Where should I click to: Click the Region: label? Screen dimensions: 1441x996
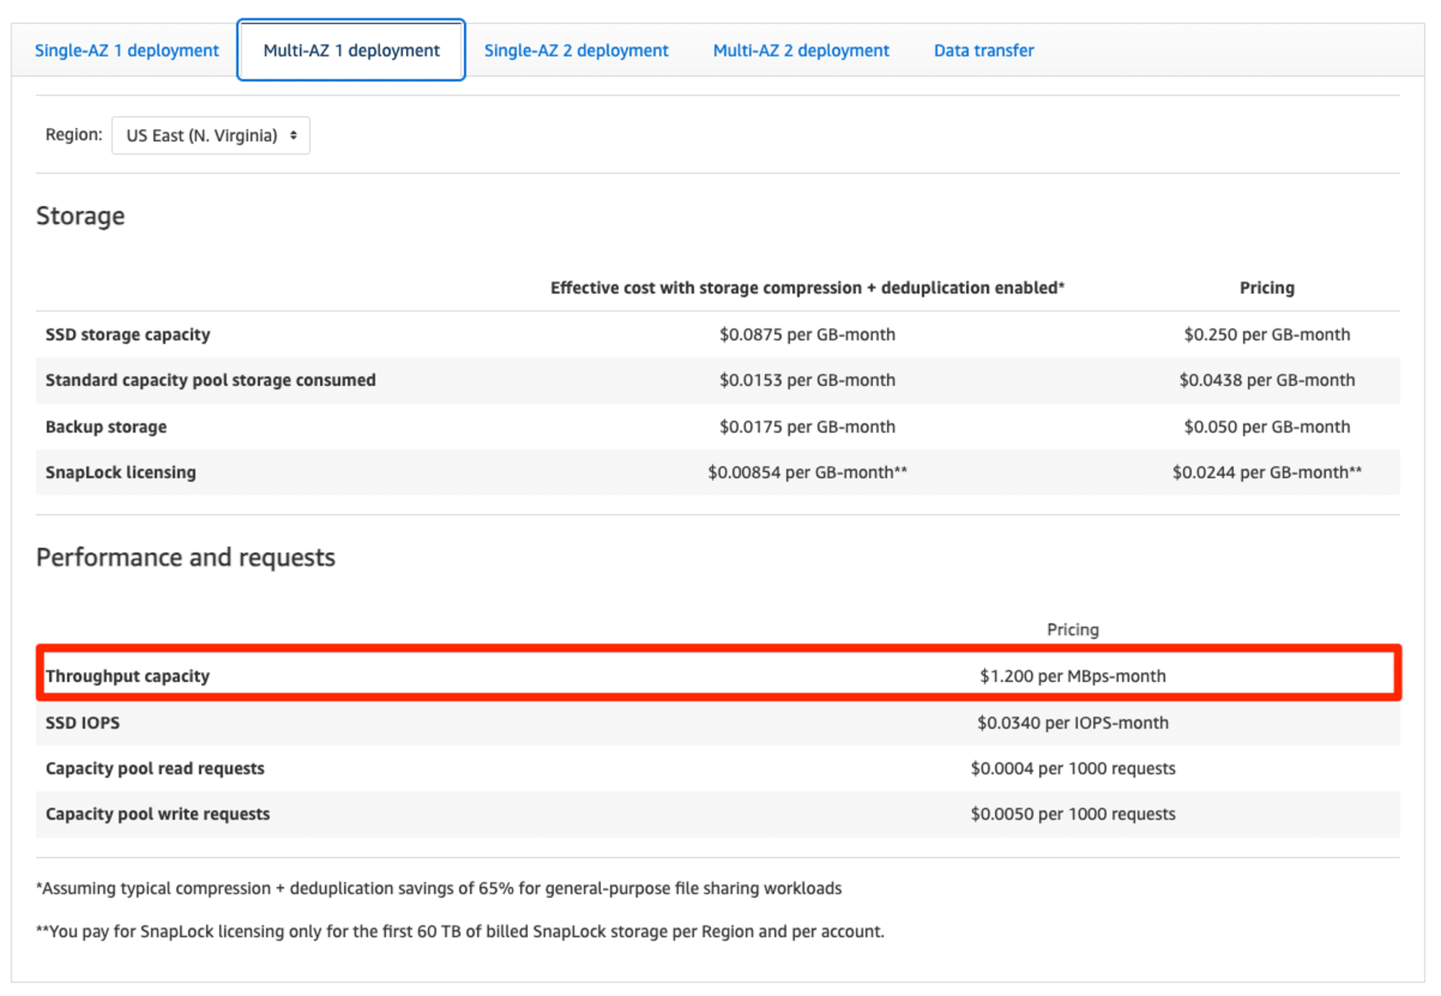pyautogui.click(x=73, y=135)
